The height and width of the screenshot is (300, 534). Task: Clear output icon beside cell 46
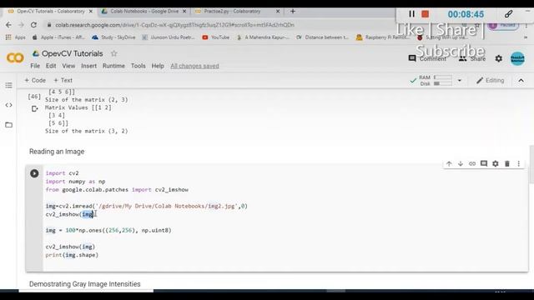[34, 109]
